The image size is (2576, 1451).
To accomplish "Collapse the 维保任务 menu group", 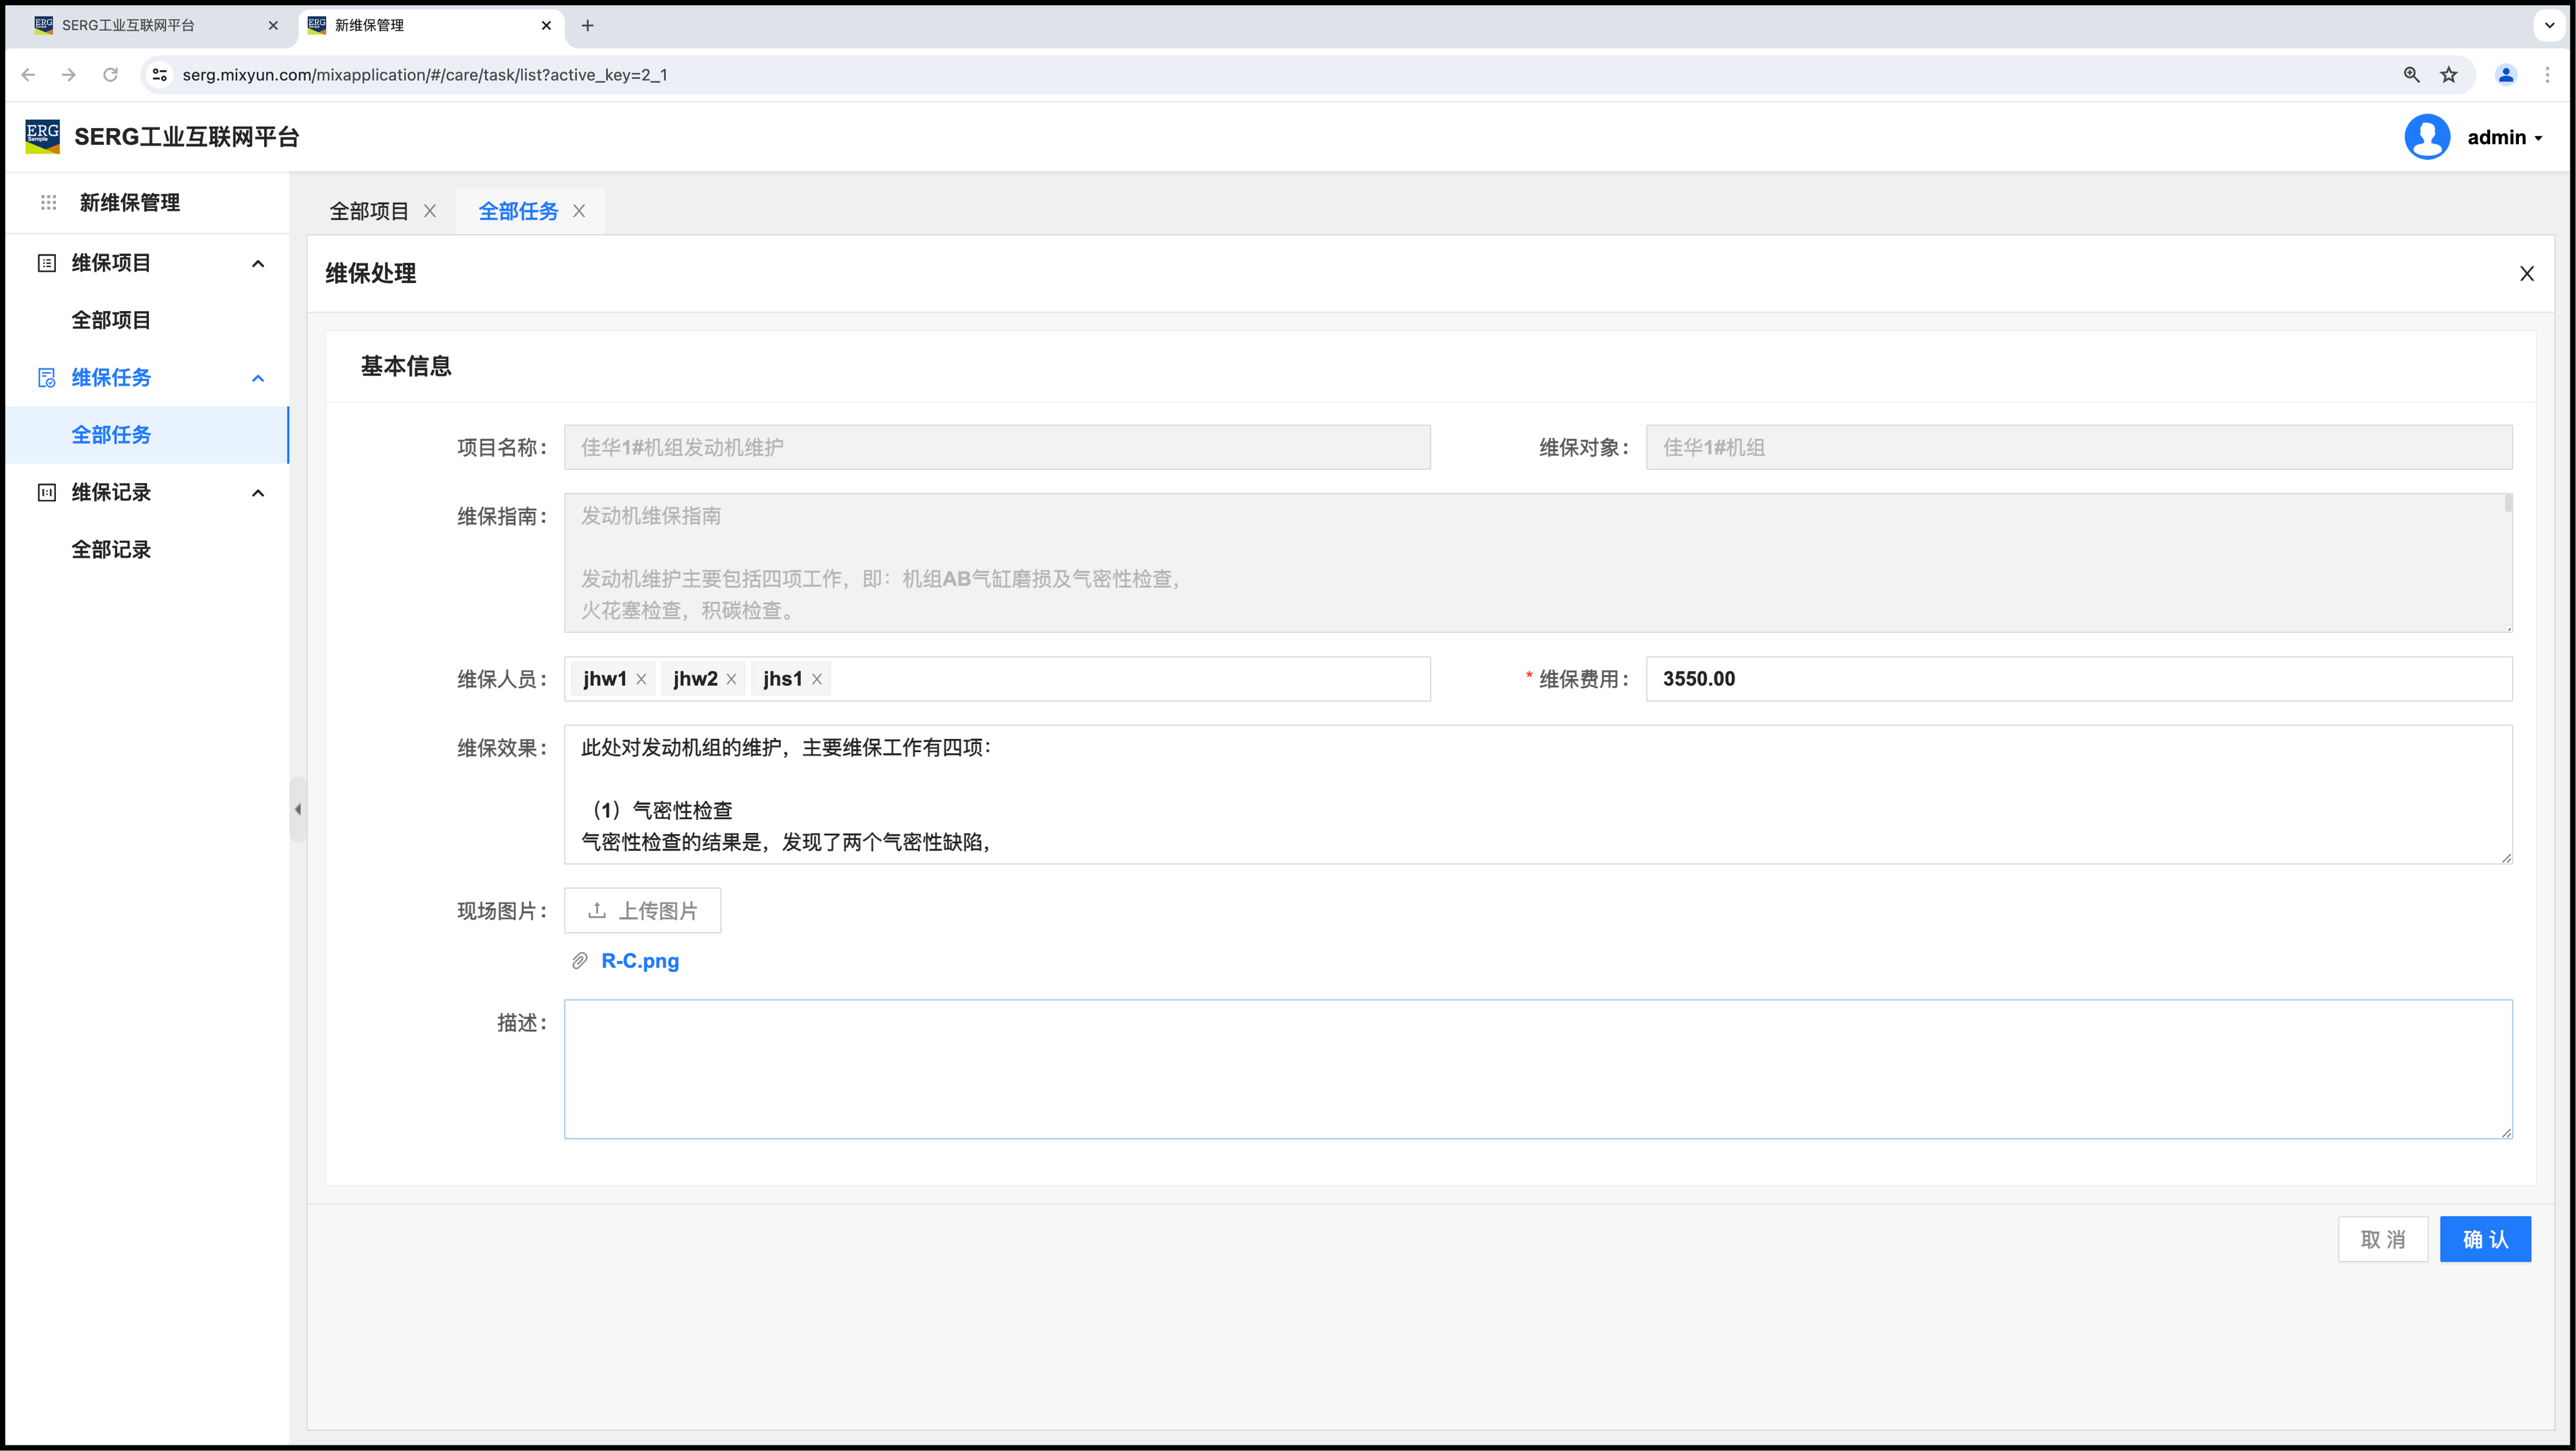I will 258,378.
